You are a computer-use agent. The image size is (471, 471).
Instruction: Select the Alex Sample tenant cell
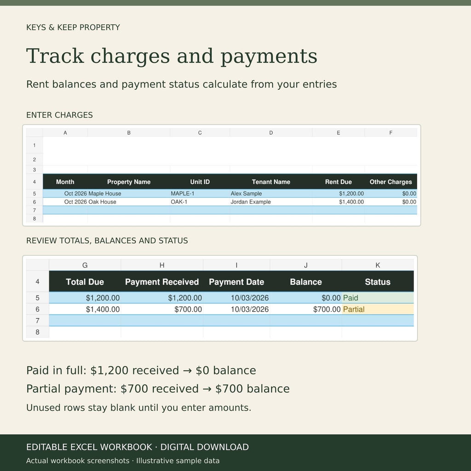[x=271, y=194]
